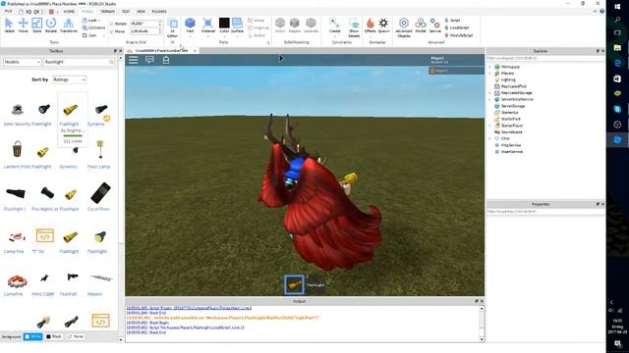The height and width of the screenshot is (353, 629).
Task: Insert a new ModuleScript
Action: pyautogui.click(x=459, y=35)
